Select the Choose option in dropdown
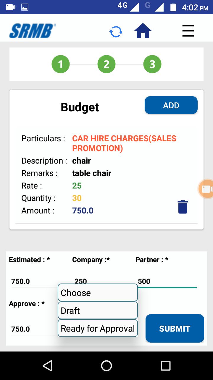The image size is (213, 380). point(98,293)
